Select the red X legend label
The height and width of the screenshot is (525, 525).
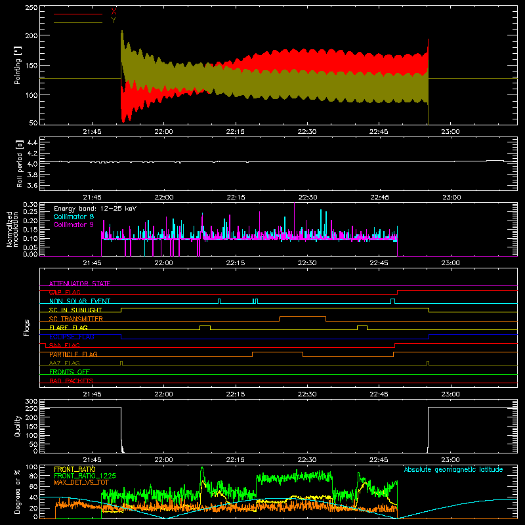tap(114, 12)
